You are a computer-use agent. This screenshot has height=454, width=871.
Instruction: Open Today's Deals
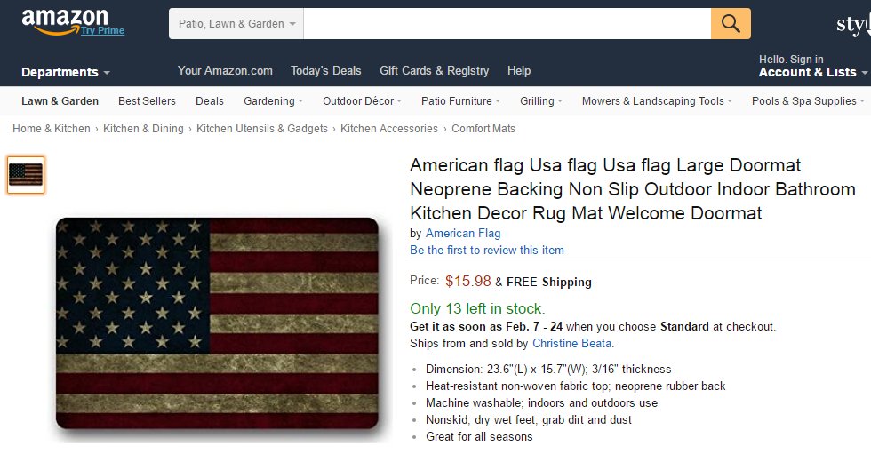[x=325, y=70]
